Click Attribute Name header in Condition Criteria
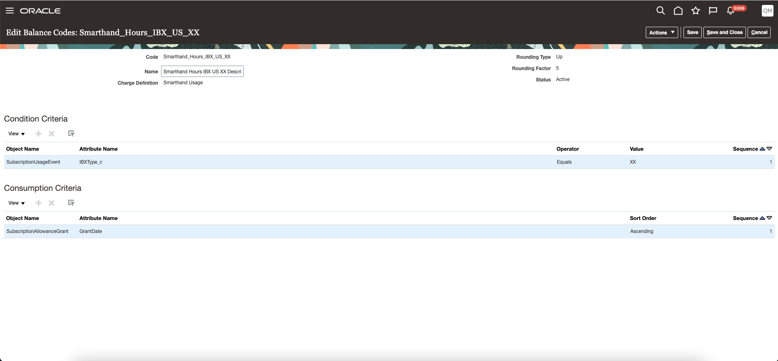Screen dimensions: 778x361 click(x=99, y=149)
